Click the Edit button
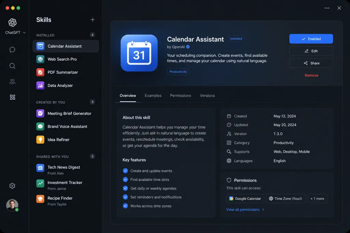The width and height of the screenshot is (350, 233). pyautogui.click(x=311, y=51)
